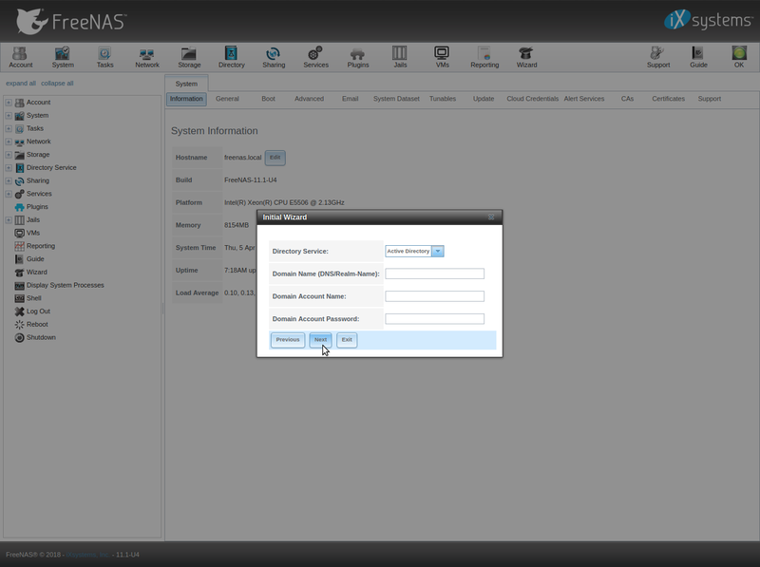760x567 pixels.
Task: Open Network from the top toolbar
Action: coord(147,57)
